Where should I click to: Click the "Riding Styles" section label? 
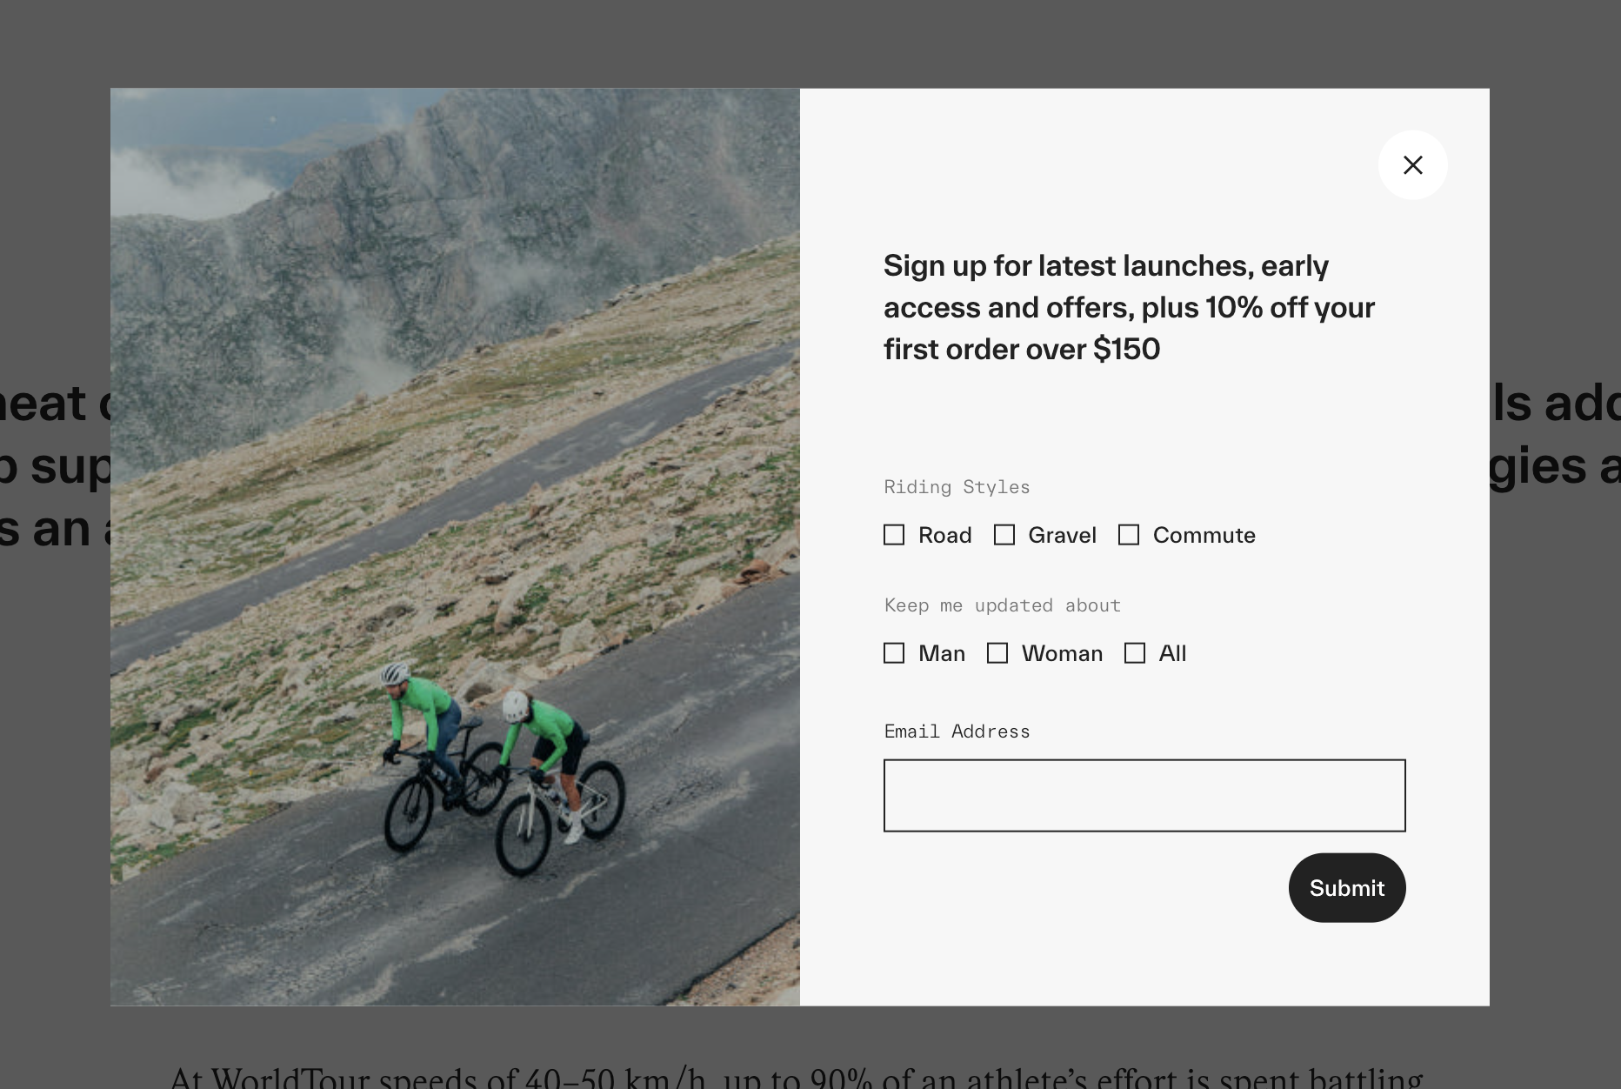pos(957,487)
